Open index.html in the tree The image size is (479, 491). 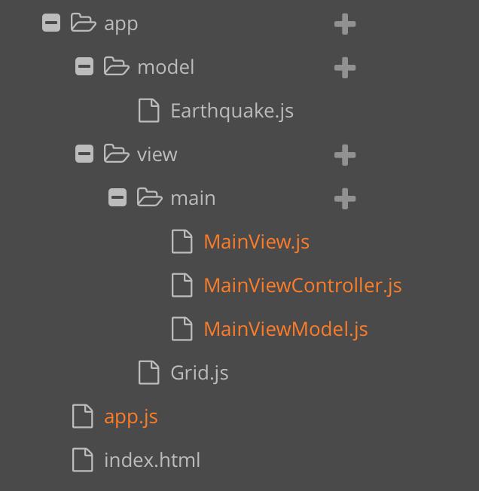[152, 460]
